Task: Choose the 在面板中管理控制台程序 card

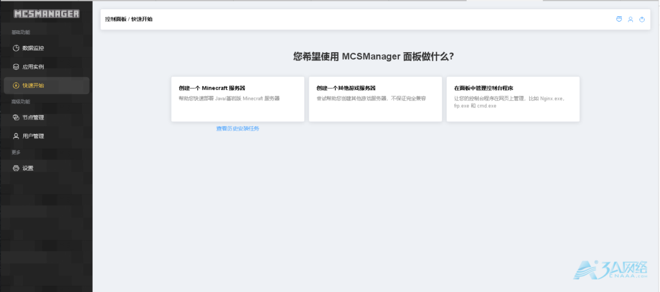Action: [513, 99]
